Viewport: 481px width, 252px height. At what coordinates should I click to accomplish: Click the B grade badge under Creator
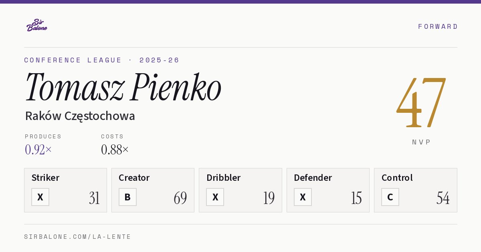click(x=127, y=197)
